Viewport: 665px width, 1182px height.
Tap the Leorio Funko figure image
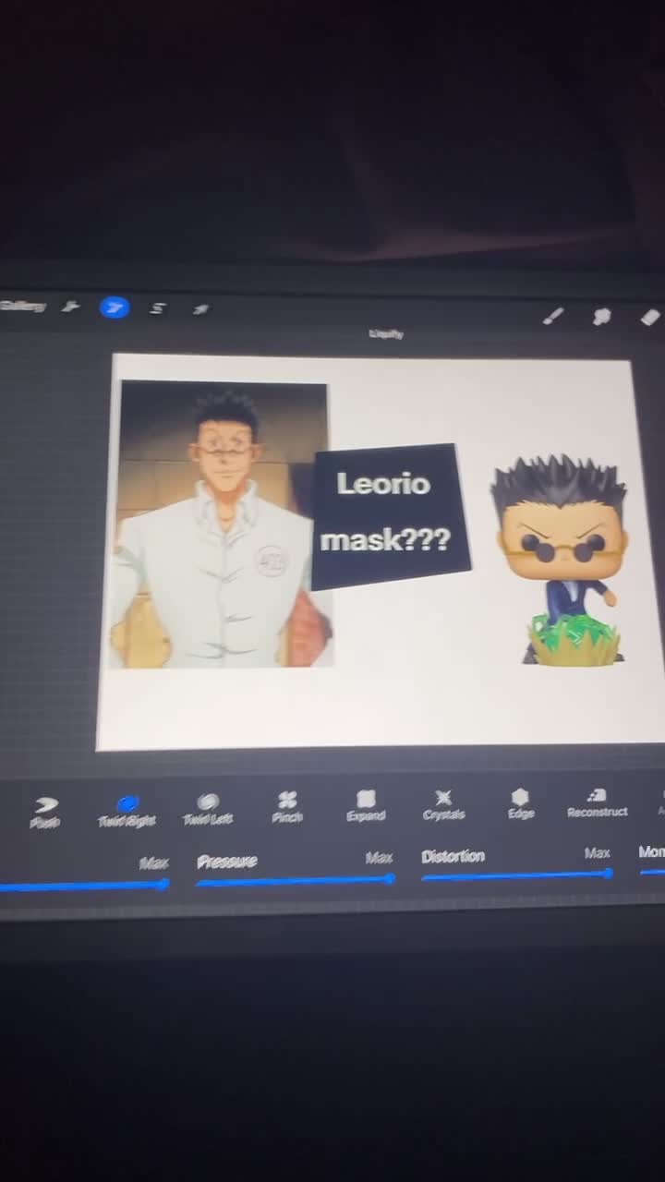tap(561, 560)
